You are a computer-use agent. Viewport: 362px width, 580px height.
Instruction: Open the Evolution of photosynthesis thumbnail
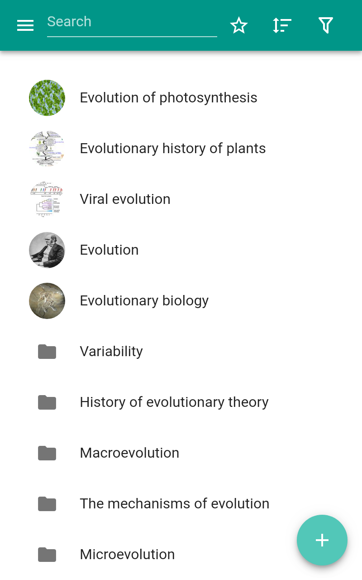(47, 98)
